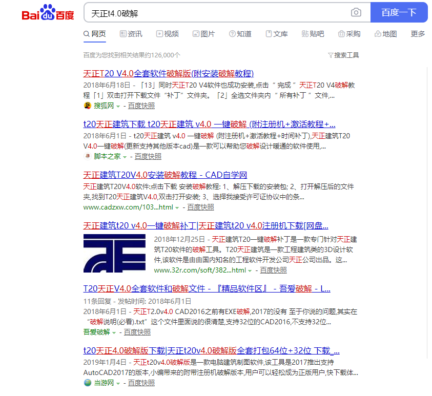
Task: Open 百度快照 for 32r.com result
Action: click(273, 270)
